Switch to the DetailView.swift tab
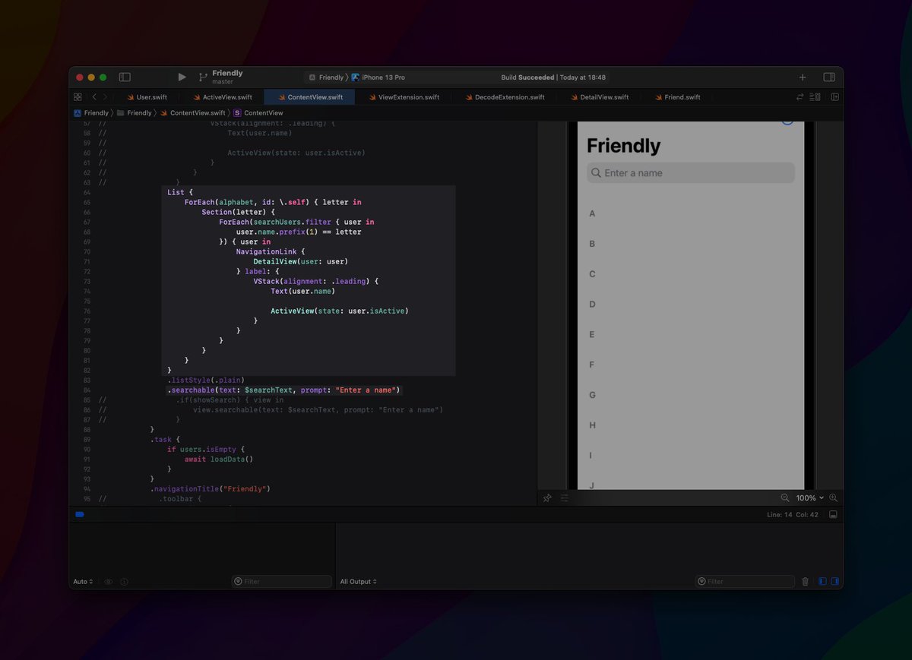Screen dimensions: 912x660 coord(603,97)
